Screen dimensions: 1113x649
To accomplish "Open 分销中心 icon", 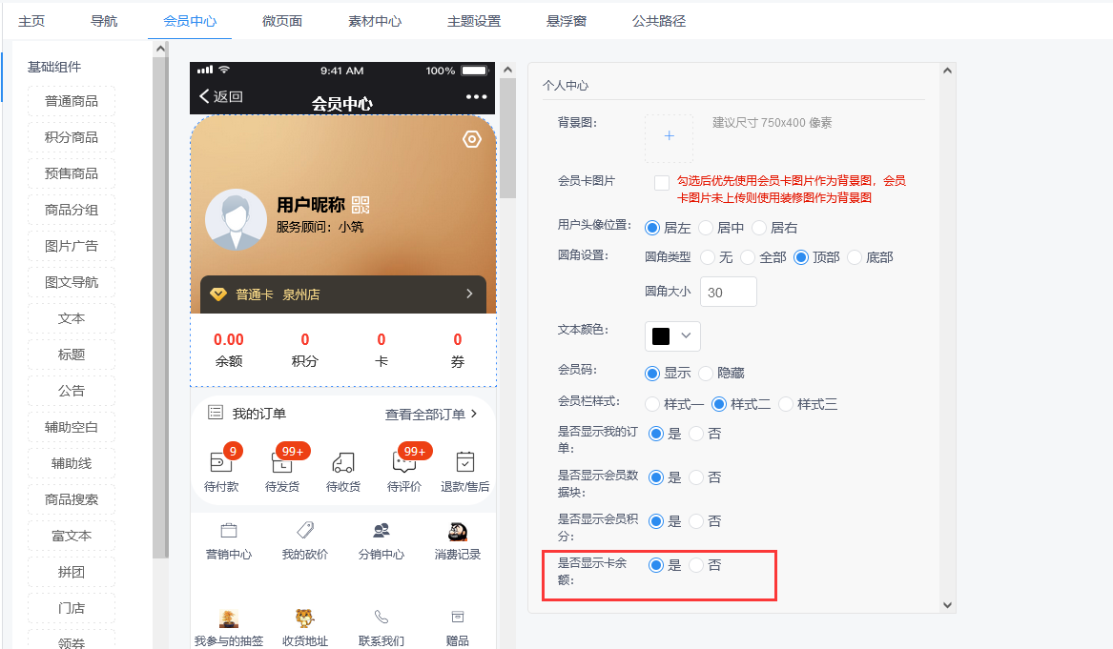I will (381, 531).
